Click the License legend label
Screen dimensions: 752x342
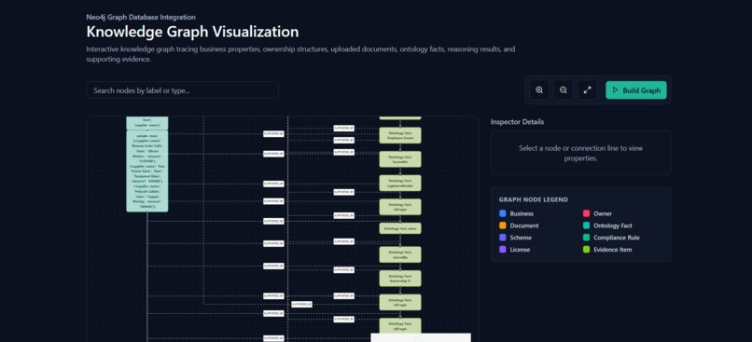(520, 250)
